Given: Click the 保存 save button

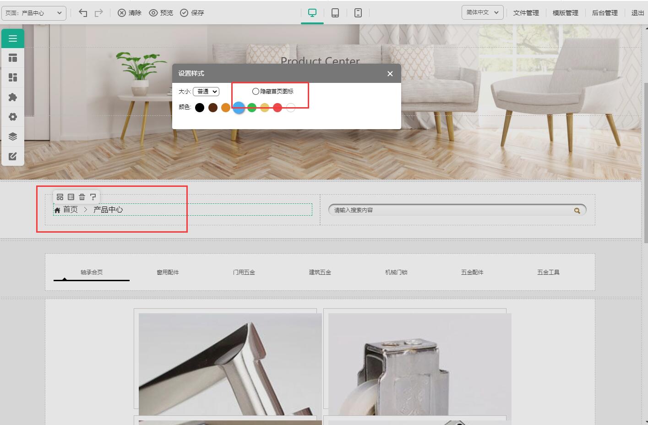Looking at the screenshot, I should pos(192,13).
